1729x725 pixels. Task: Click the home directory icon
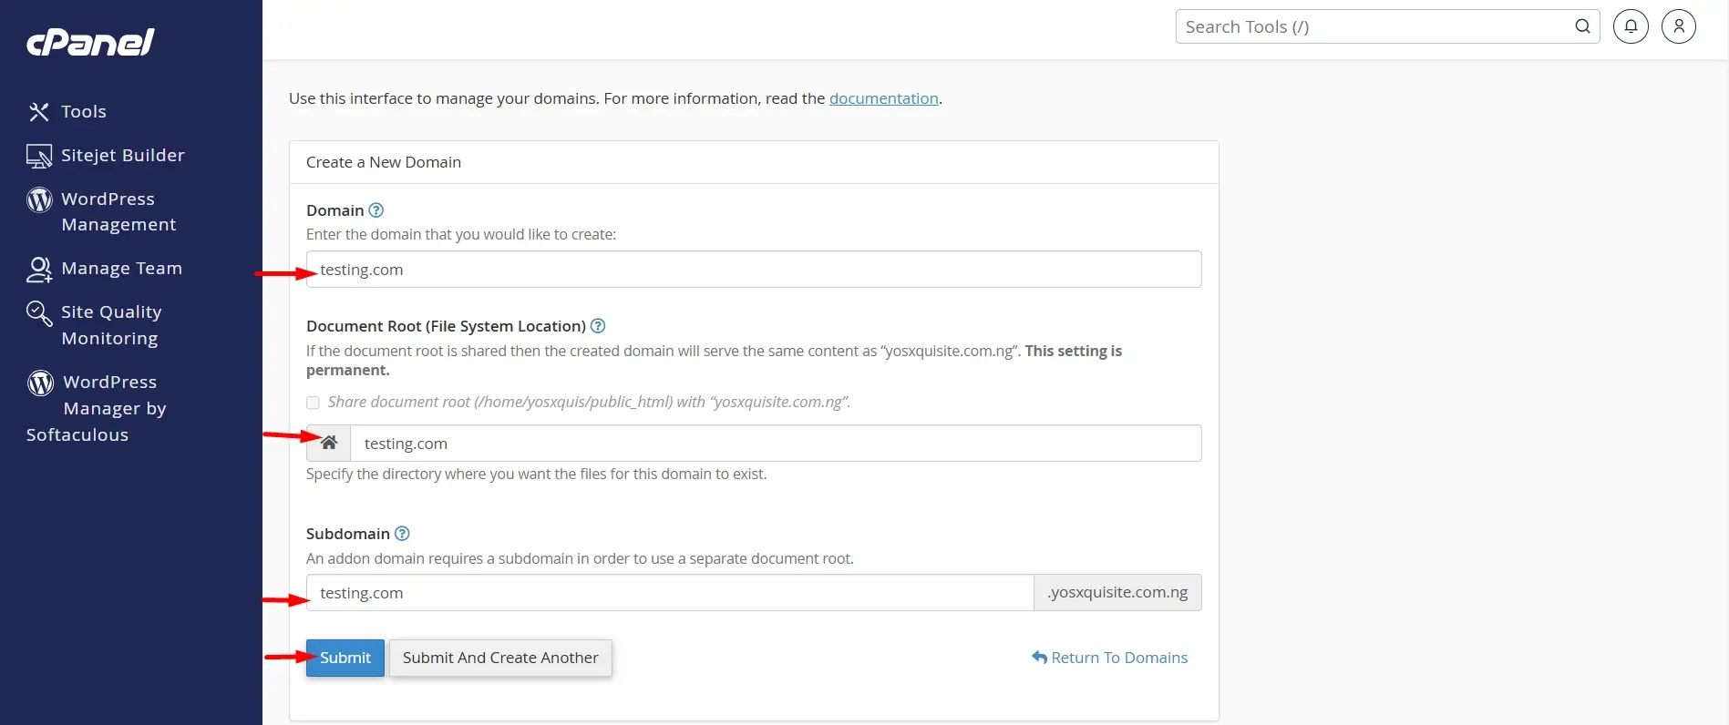click(329, 443)
